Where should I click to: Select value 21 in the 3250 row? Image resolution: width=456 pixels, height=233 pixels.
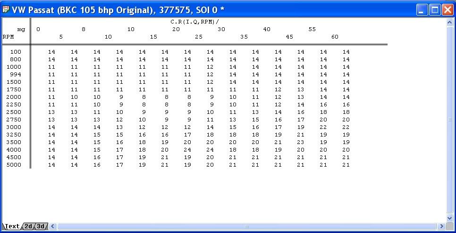(x=301, y=135)
